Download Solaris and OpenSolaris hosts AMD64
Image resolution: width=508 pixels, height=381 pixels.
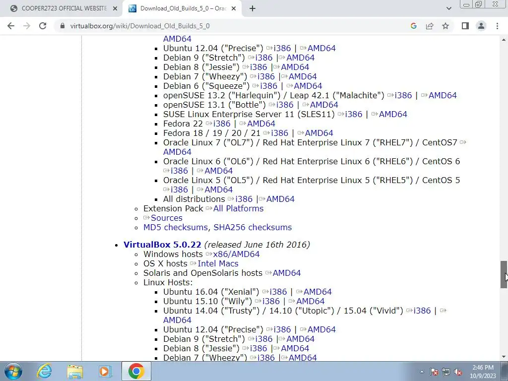pos(286,273)
